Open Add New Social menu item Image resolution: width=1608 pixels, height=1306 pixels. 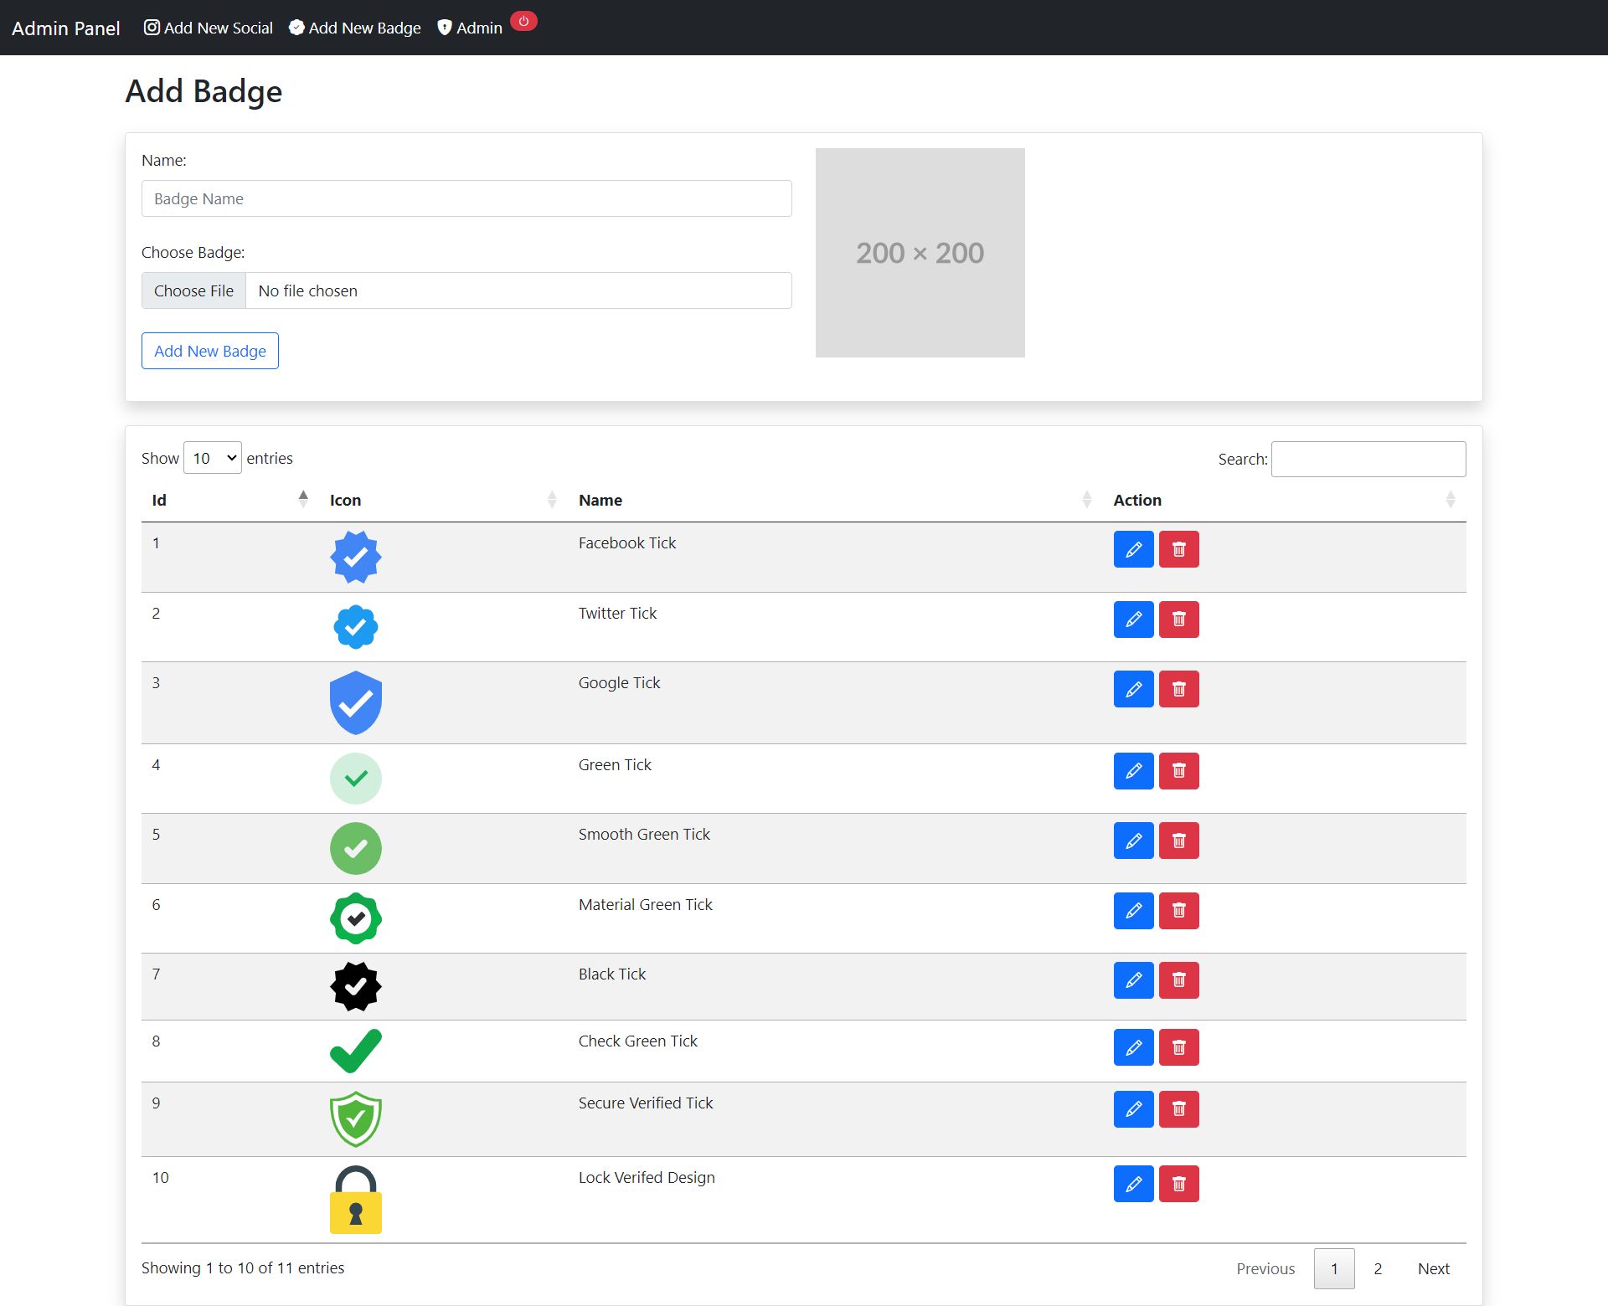pyautogui.click(x=209, y=28)
